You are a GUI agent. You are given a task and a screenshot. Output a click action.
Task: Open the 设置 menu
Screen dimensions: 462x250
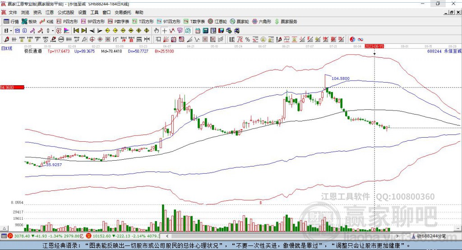click(82, 12)
